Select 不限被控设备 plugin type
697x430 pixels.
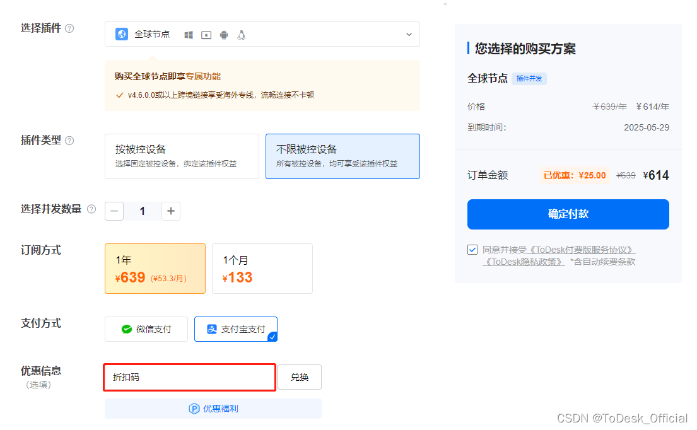tap(343, 156)
